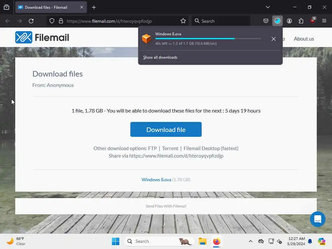Image resolution: width=332 pixels, height=249 pixels.
Task: Click the filemail.com share link
Action: (x=176, y=156)
